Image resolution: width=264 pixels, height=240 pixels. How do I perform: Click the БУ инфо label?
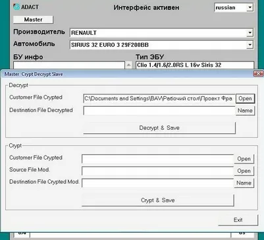[28, 57]
